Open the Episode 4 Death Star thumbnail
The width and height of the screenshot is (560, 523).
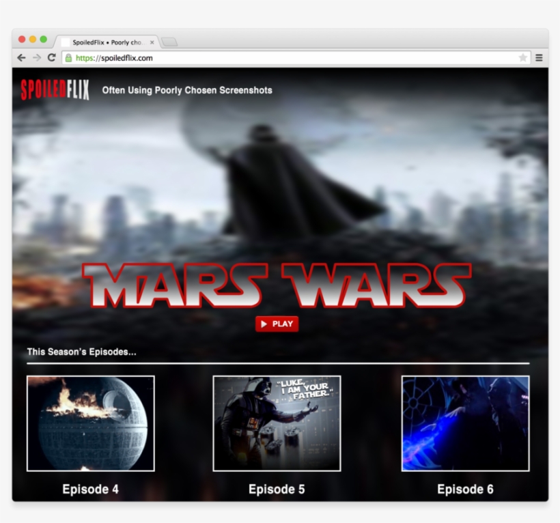[91, 423]
